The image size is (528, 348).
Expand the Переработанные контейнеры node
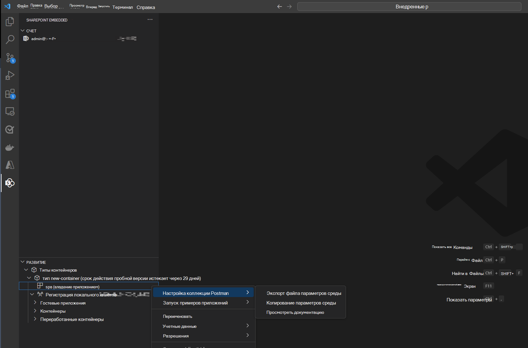click(x=35, y=319)
